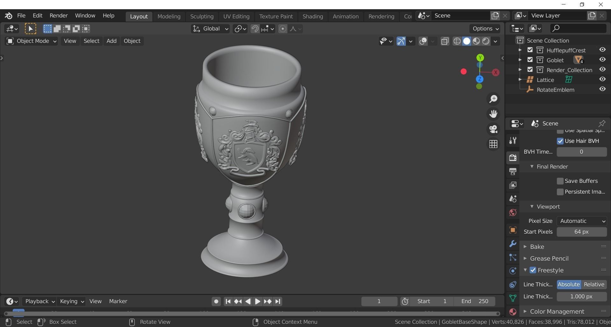Switch to material preview shading
611x327 pixels.
tap(476, 41)
